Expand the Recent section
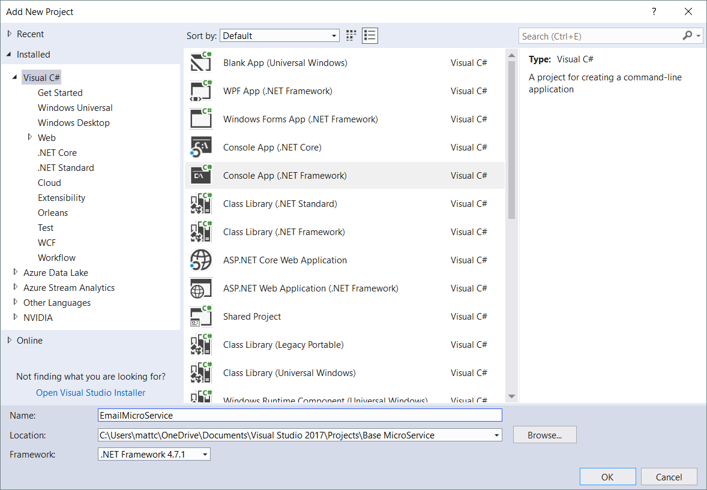This screenshot has height=490, width=707. pyautogui.click(x=10, y=34)
